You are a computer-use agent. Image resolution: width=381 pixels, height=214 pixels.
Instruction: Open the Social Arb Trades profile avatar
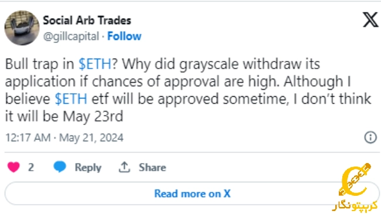click(22, 28)
